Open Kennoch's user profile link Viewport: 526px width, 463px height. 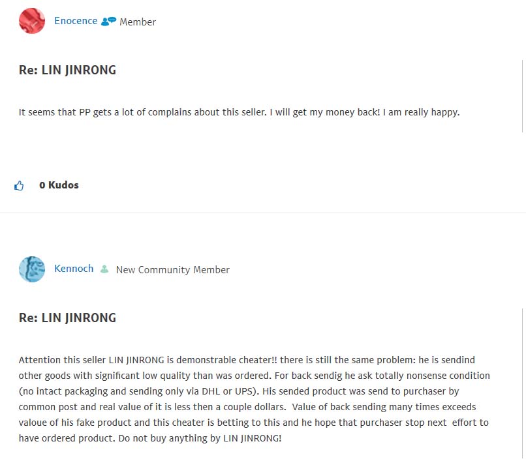point(74,269)
